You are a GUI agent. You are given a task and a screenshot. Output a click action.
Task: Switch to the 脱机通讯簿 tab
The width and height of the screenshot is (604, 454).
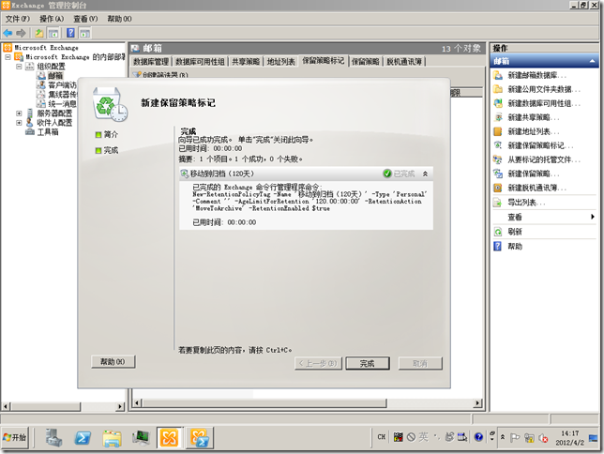[x=403, y=61]
